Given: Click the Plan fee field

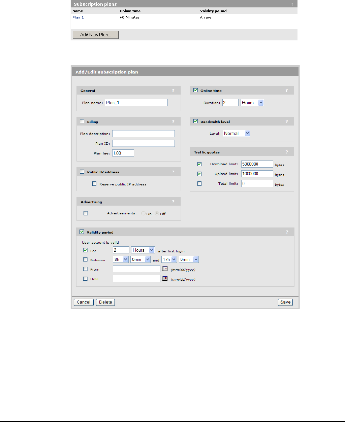Looking at the screenshot, I should [x=123, y=153].
